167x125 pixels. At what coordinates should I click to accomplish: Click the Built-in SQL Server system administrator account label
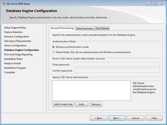pyautogui.click(x=79, y=59)
